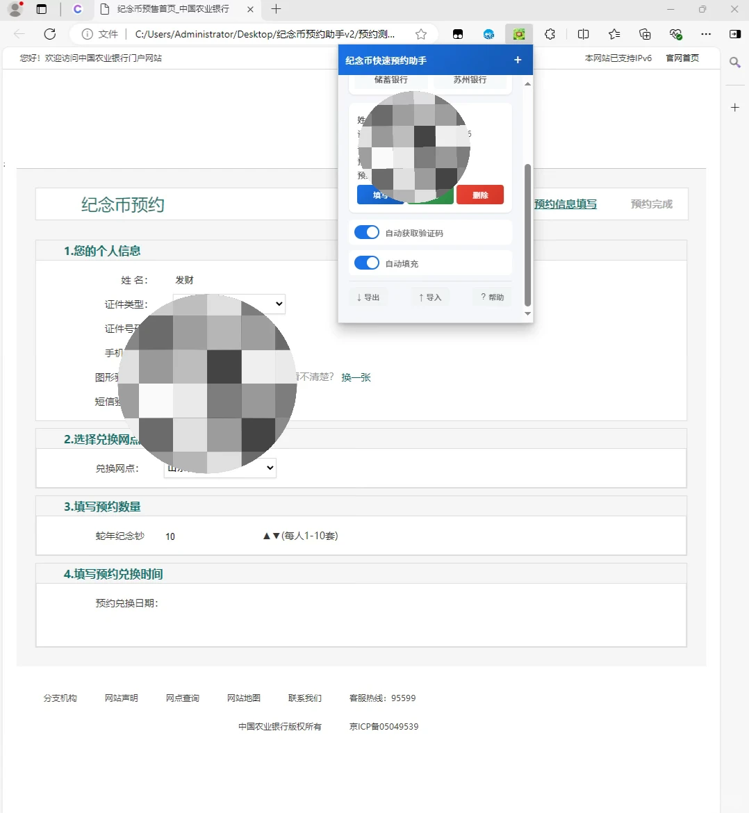Open the 官网首页 link
The image size is (749, 813).
[682, 58]
